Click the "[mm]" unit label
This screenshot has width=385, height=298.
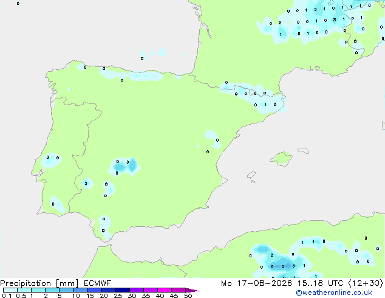click(x=67, y=283)
